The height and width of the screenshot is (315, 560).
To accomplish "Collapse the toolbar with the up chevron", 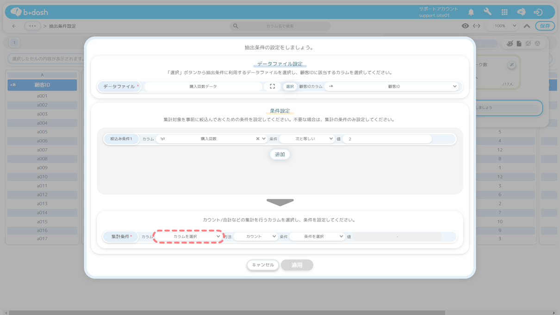I will [527, 26].
